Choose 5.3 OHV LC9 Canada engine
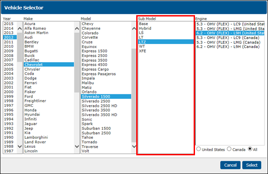Image resolution: width=268 pixels, height=174 pixels. (230, 37)
